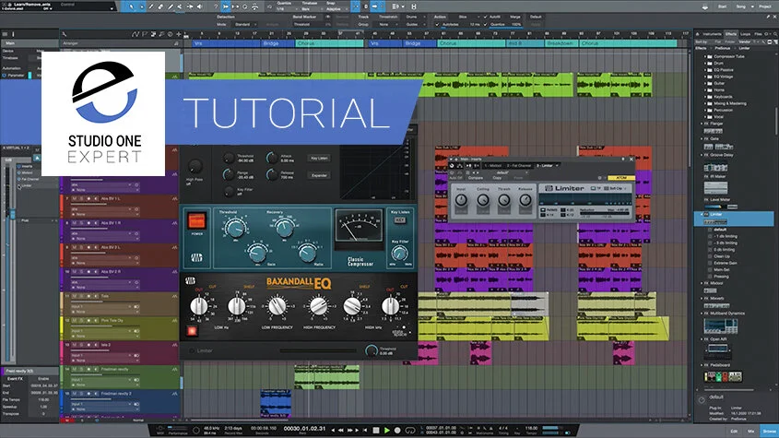Click the Breakdown arranger marker
The image size is (779, 438).
561,43
